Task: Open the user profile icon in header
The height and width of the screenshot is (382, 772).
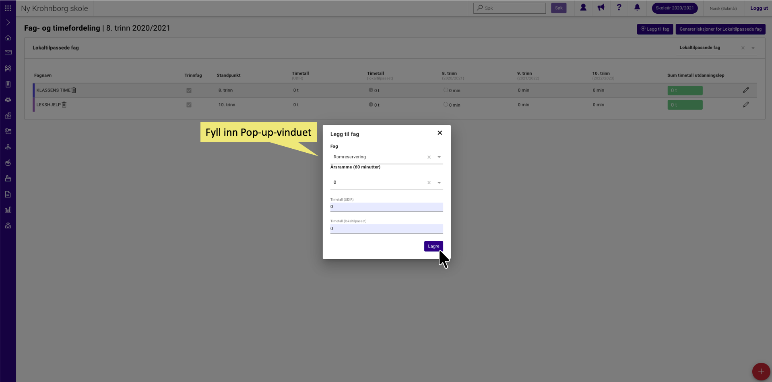Action: (x=583, y=8)
